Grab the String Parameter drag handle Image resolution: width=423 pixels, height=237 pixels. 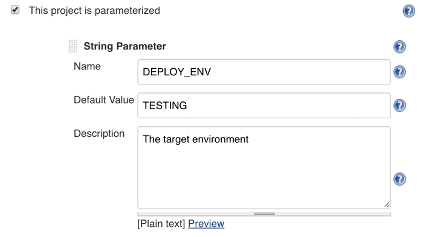(x=73, y=46)
